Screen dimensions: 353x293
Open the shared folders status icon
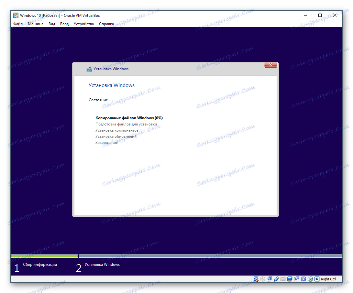pyautogui.click(x=283, y=279)
